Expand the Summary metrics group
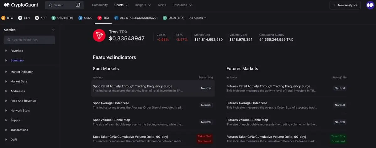The height and width of the screenshot is (148, 376). 6,60
